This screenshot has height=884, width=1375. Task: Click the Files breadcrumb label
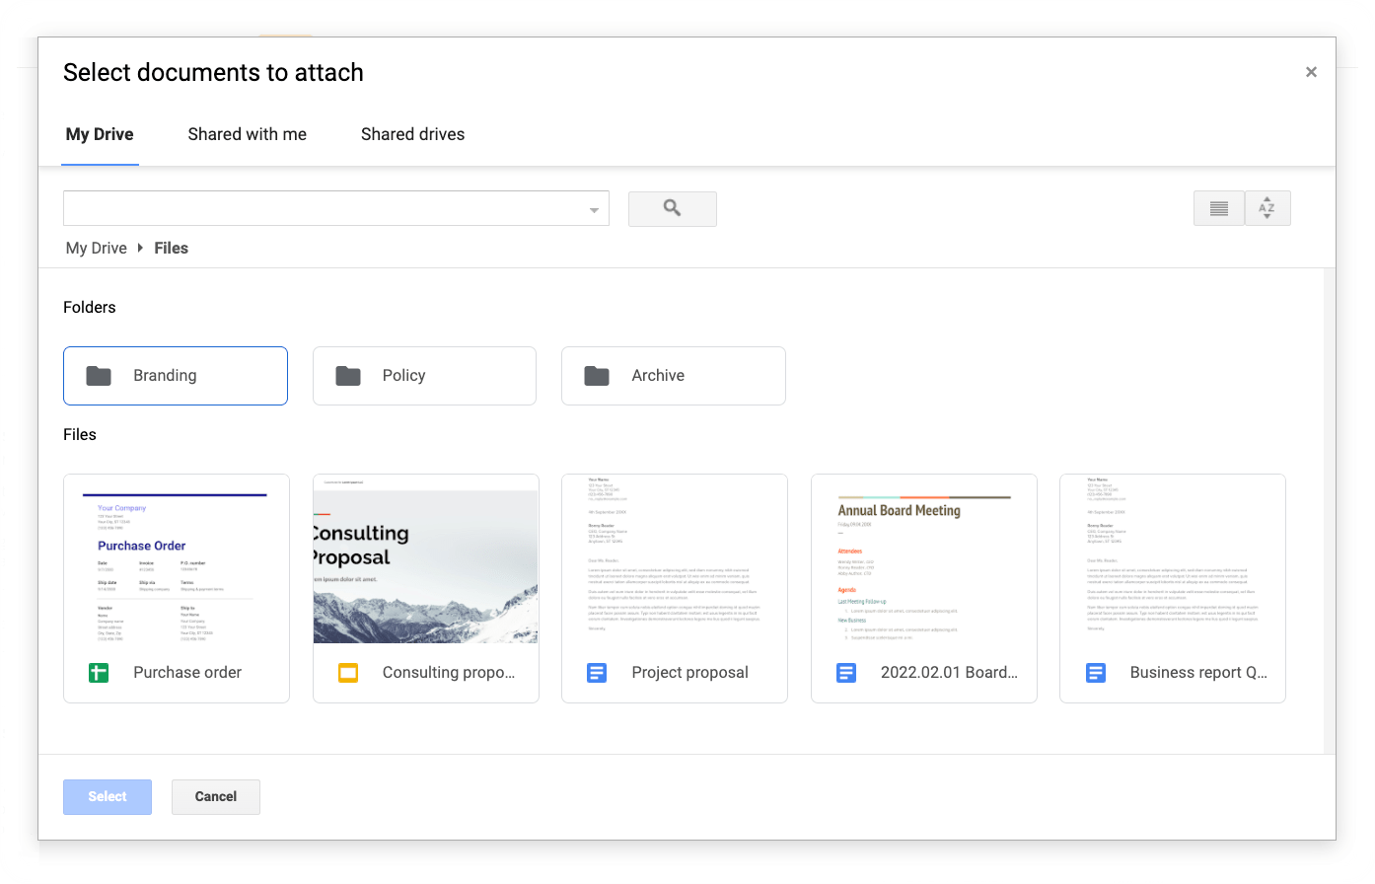click(x=171, y=248)
